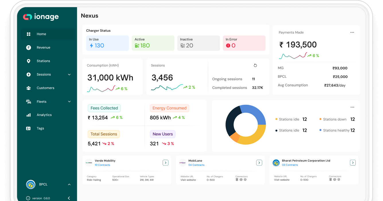Open the stations chart three-dot menu
383x201 pixels.
click(352, 107)
